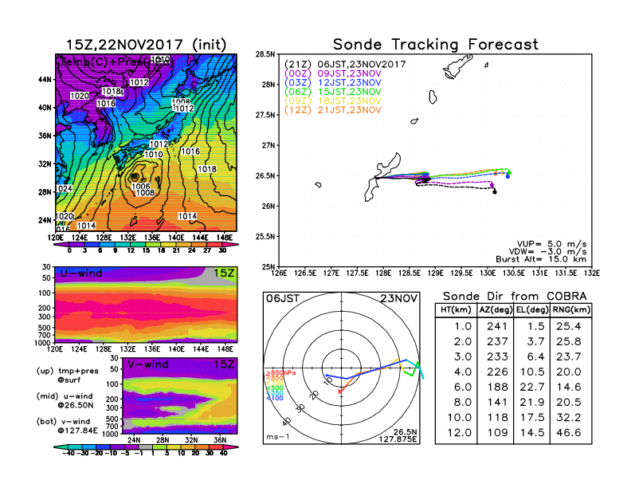631x488 pixels.
Task: Select the azimuth cell '109'
Action: (x=497, y=433)
